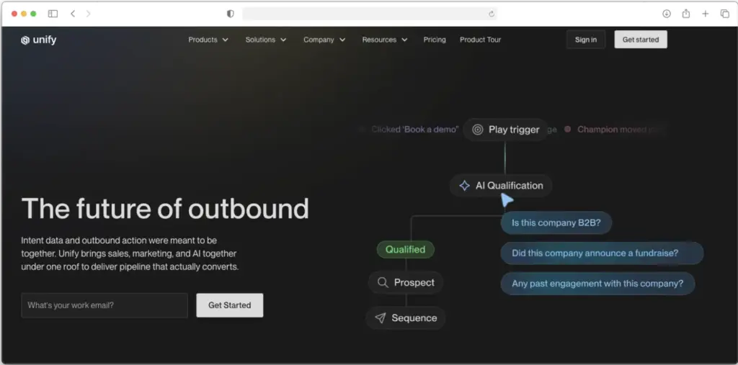The image size is (738, 365).
Task: Go to the Pricing page
Action: pyautogui.click(x=435, y=40)
